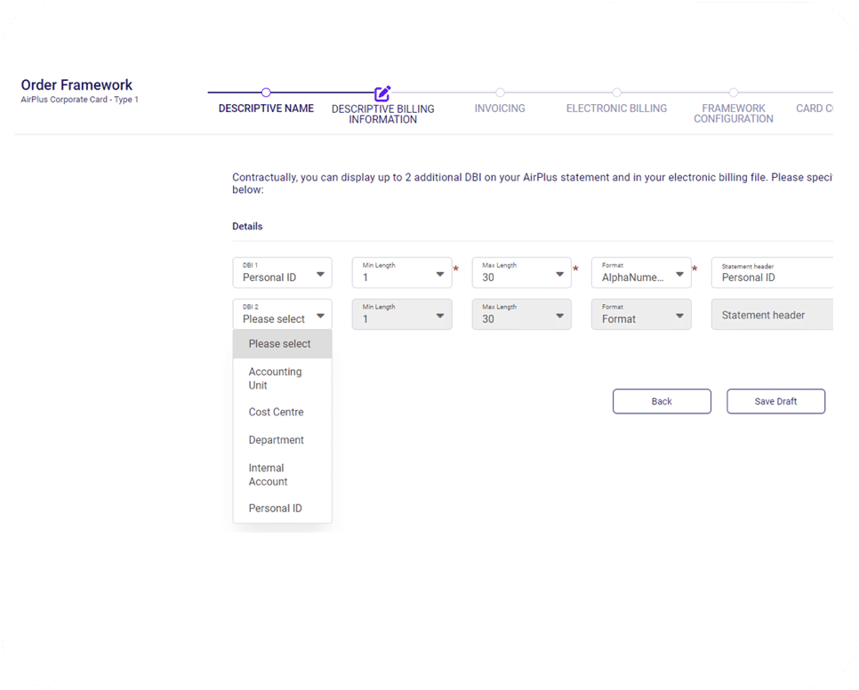
Task: Click the Electronic Billing step circle
Action: click(617, 92)
